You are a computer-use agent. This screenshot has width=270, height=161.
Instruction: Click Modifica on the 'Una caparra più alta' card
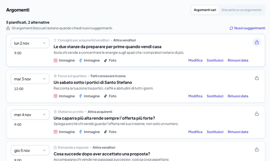point(195,132)
